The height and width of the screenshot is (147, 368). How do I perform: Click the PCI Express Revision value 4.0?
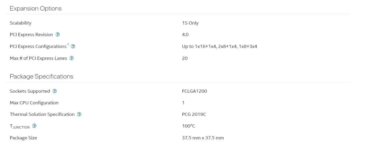(185, 35)
